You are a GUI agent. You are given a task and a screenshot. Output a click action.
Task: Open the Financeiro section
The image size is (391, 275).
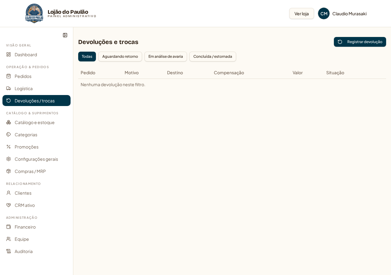(x=36, y=227)
